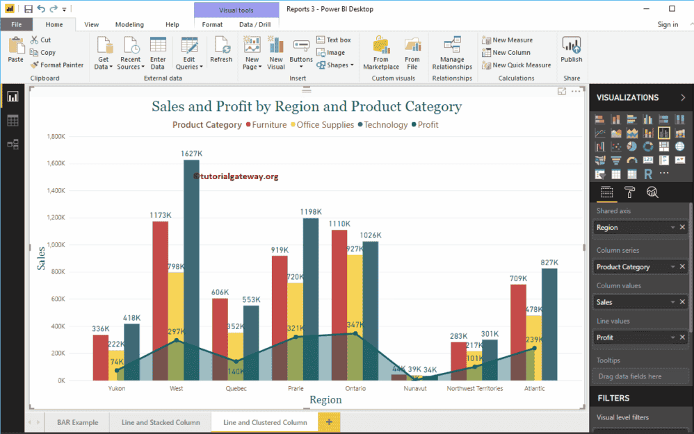Select the Gauge visualization icon
The width and height of the screenshot is (694, 434).
tap(632, 160)
